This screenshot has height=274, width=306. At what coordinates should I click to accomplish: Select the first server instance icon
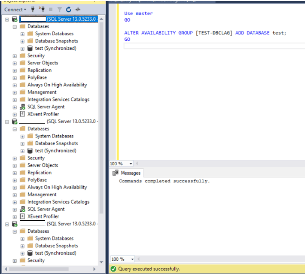(x=15, y=19)
